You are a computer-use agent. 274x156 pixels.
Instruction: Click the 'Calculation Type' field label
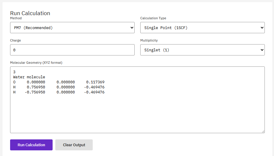153,18
